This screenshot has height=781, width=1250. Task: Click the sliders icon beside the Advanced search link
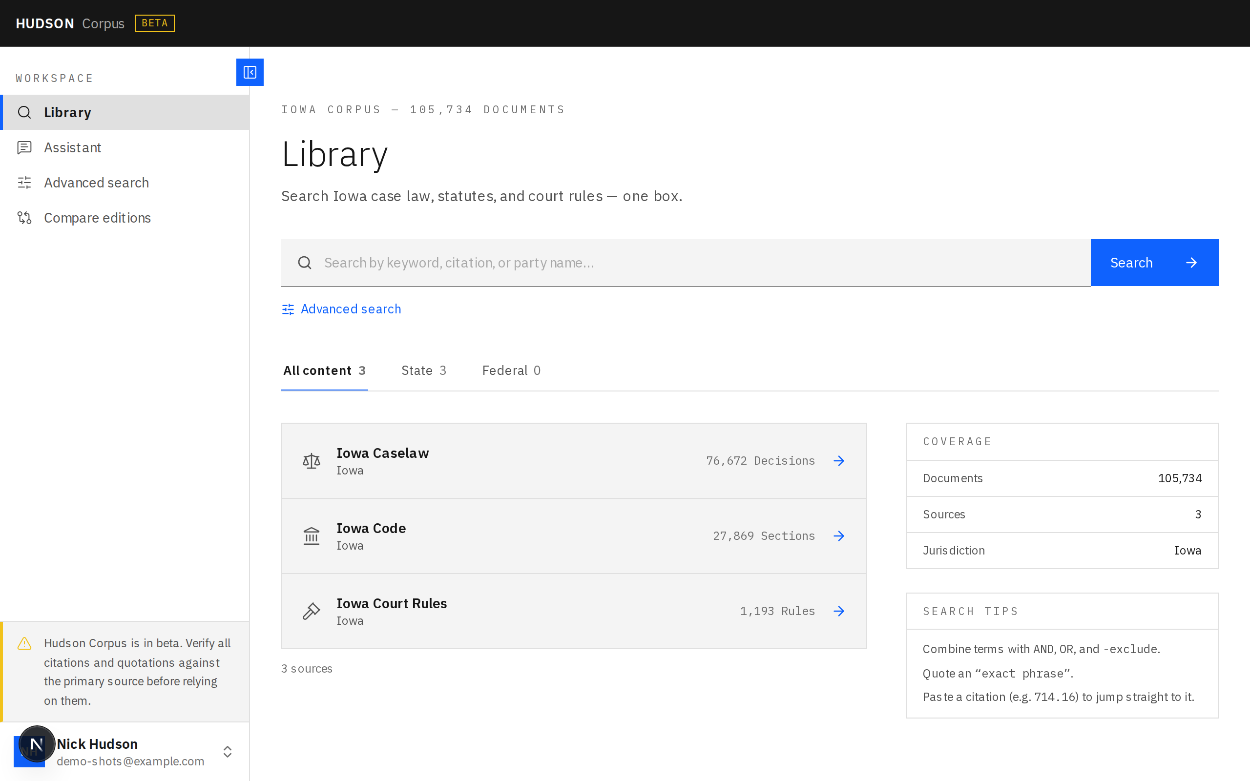(x=288, y=309)
